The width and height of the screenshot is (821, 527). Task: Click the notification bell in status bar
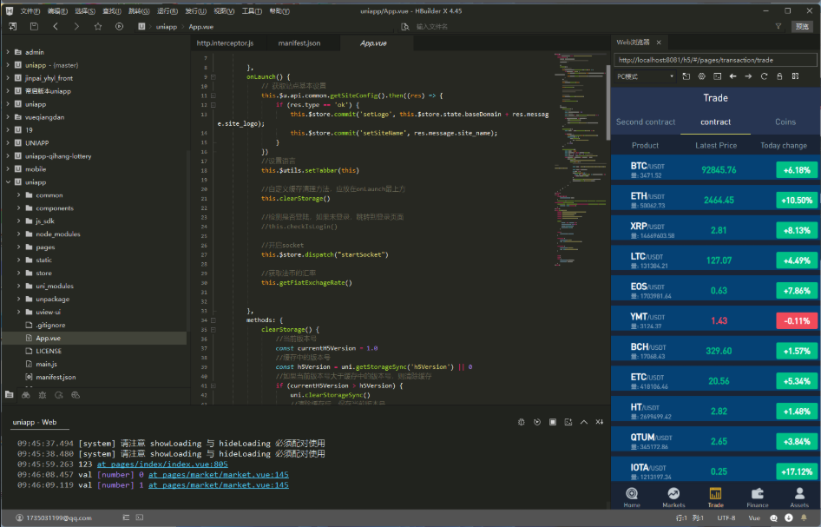tap(804, 517)
